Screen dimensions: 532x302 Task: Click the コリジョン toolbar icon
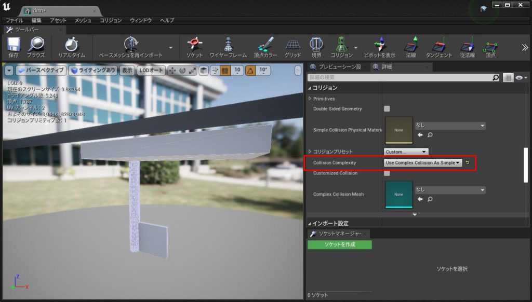342,47
